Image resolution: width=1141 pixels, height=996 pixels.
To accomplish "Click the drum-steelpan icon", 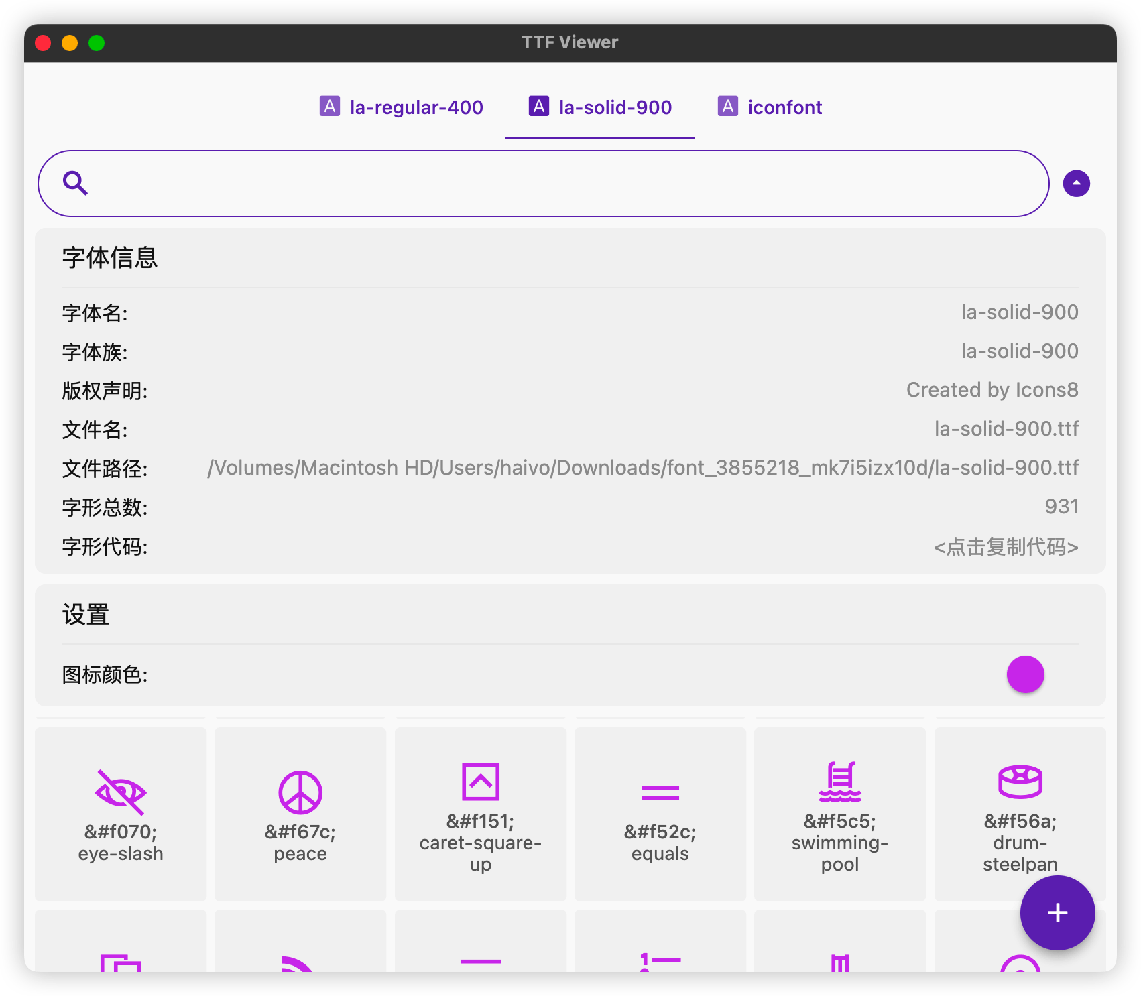I will (1020, 782).
